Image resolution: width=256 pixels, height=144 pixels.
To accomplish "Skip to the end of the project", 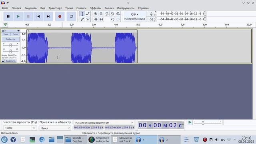I will 48,16.
